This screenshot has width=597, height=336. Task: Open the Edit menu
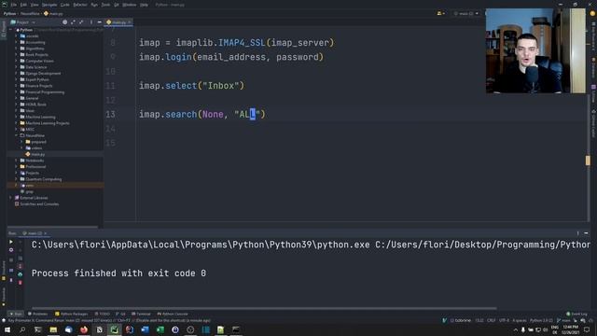click(23, 5)
